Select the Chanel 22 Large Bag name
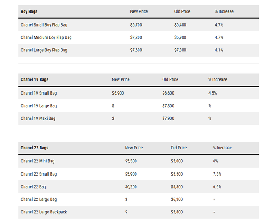Screen dimensions: 279x223 39,199
